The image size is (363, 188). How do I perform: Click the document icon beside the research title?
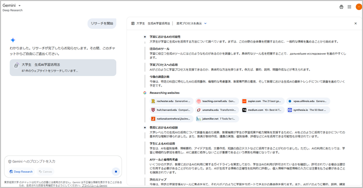[x=133, y=23]
